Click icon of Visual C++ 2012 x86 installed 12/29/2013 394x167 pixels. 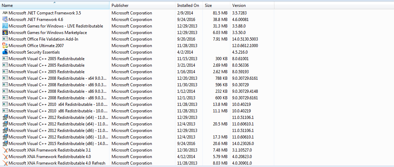[x=5, y=131]
